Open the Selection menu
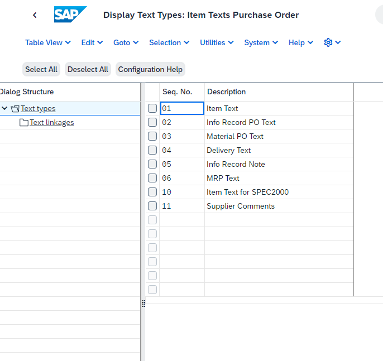Screen dimensions: 383x361 (x=169, y=42)
